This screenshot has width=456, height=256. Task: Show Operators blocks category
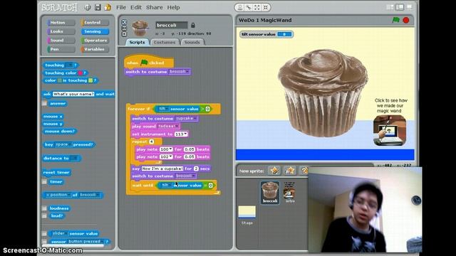[x=95, y=41]
